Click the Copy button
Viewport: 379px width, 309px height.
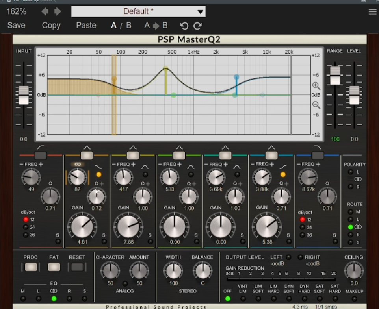pyautogui.click(x=51, y=25)
